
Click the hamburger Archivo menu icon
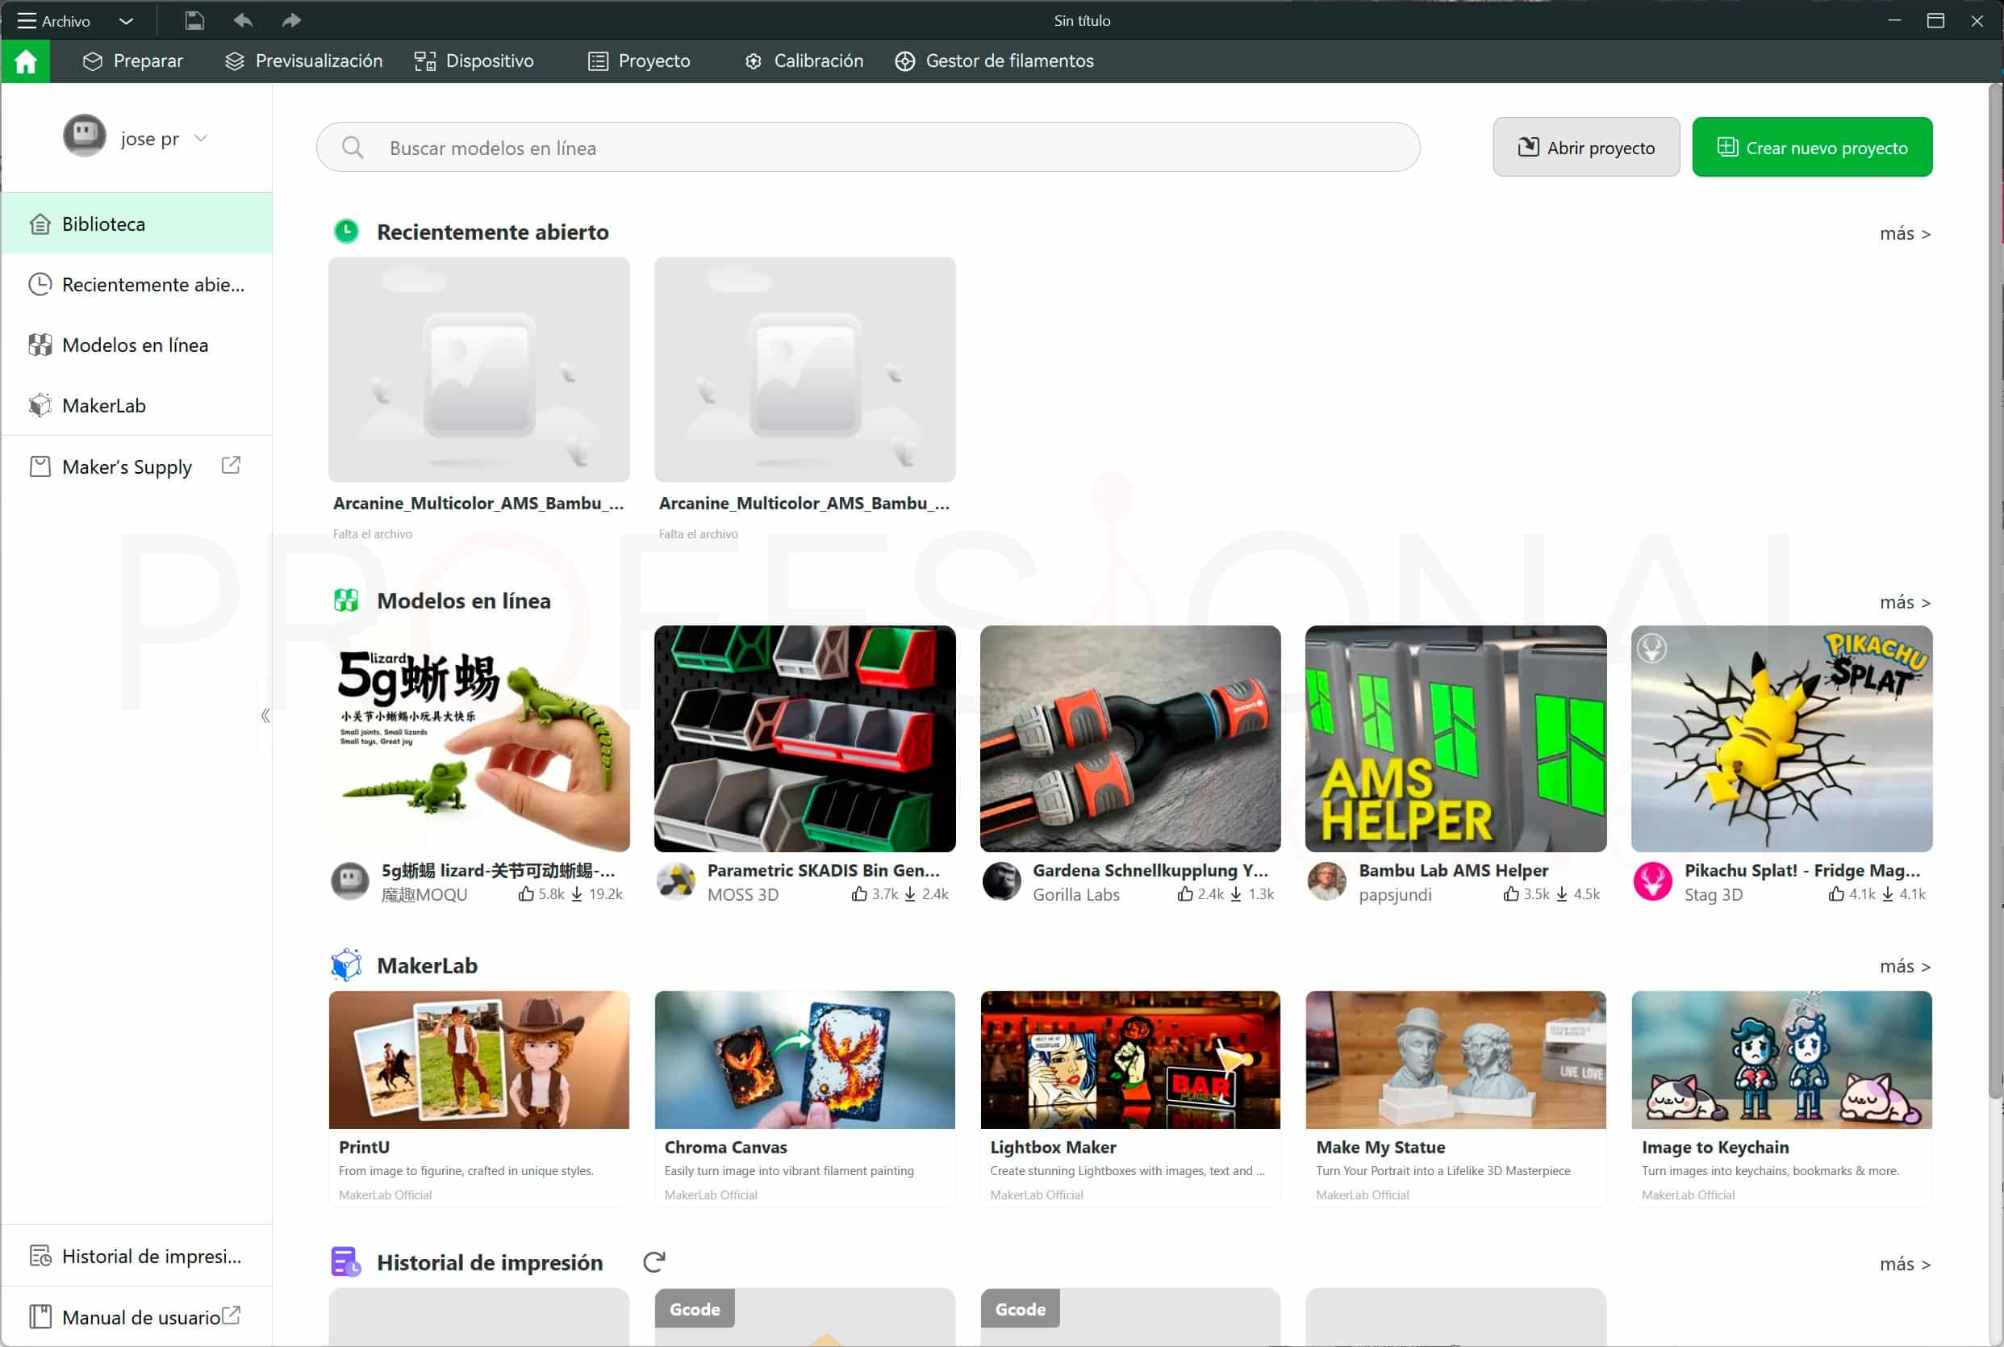(27, 21)
